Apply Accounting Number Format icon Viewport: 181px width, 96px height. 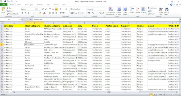pos(89,13)
